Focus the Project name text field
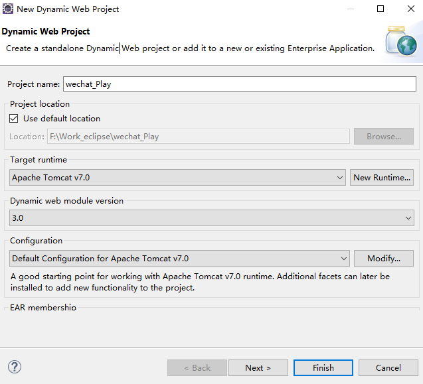423x384 pixels. pyautogui.click(x=240, y=84)
